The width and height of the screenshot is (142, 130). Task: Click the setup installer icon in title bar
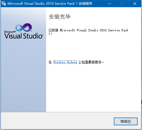[x=4, y=4]
